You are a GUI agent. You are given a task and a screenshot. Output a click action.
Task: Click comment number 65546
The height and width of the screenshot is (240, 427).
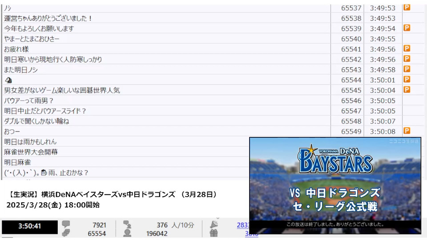[x=351, y=101]
